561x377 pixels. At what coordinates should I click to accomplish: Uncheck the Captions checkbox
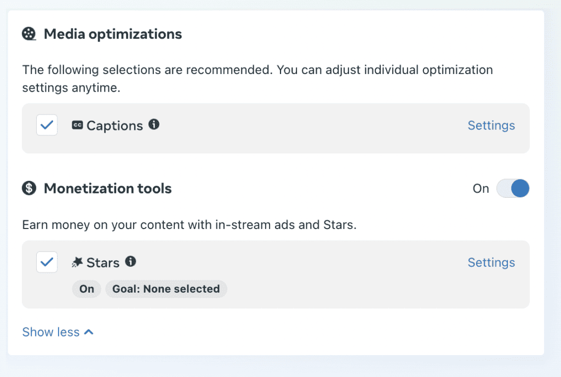click(x=47, y=125)
